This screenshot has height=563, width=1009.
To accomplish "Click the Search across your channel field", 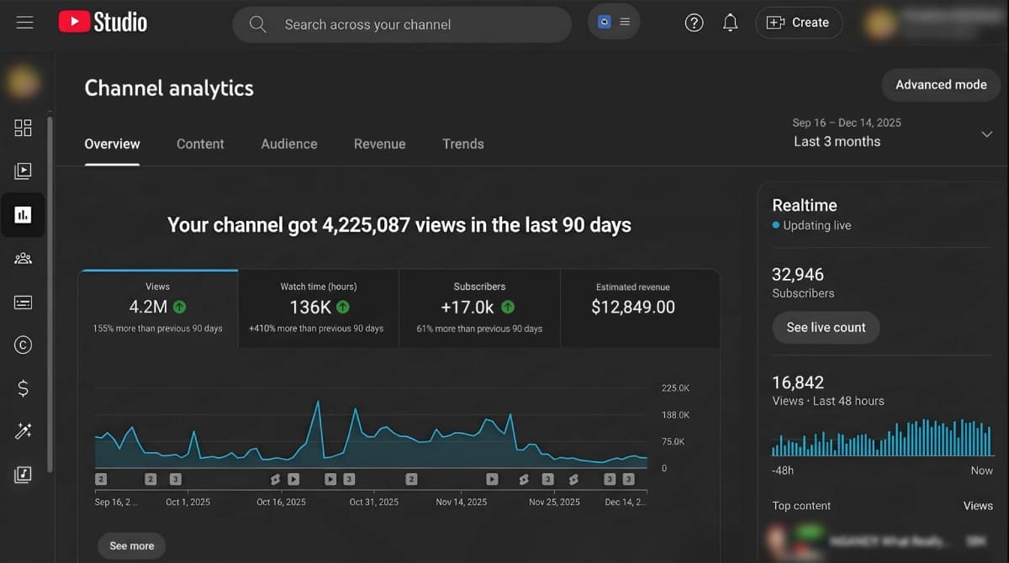I will 404,24.
